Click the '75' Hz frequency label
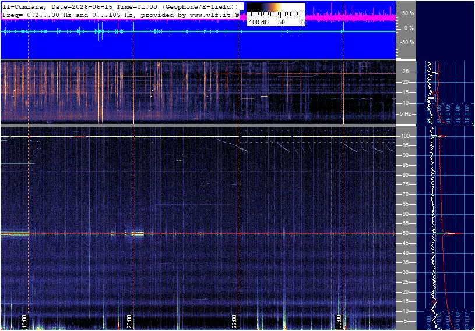 [405, 184]
